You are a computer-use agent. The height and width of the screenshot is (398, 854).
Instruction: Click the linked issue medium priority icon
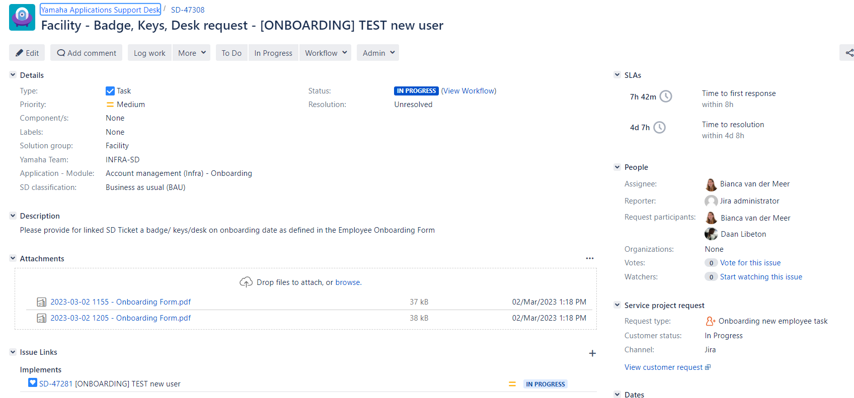tap(512, 384)
